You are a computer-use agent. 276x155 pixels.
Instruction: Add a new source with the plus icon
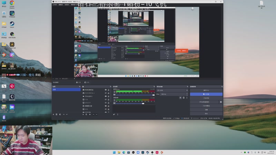point(83,114)
